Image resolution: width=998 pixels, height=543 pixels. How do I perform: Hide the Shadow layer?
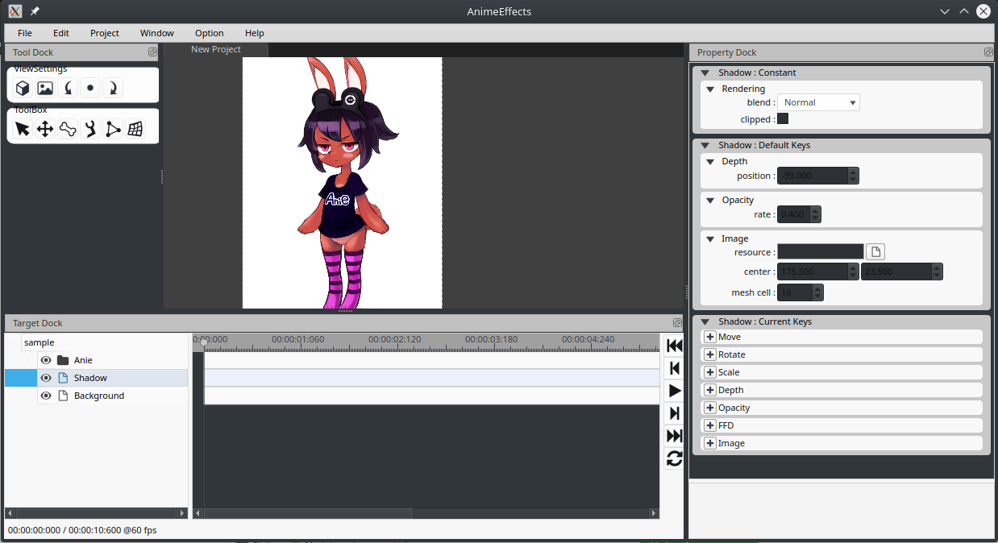(46, 378)
